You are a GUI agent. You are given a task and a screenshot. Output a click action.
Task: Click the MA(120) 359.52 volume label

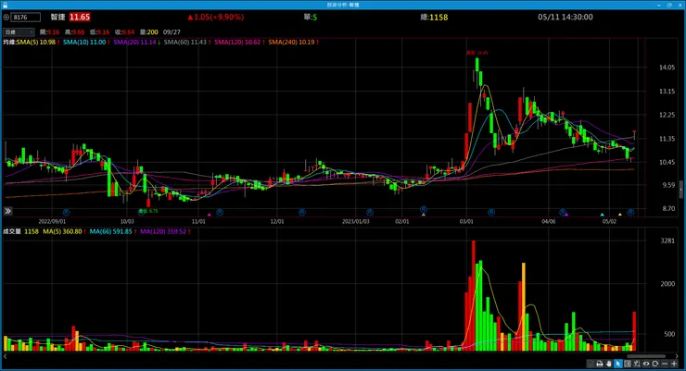click(163, 232)
